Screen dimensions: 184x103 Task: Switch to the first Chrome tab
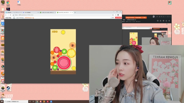[13, 12]
